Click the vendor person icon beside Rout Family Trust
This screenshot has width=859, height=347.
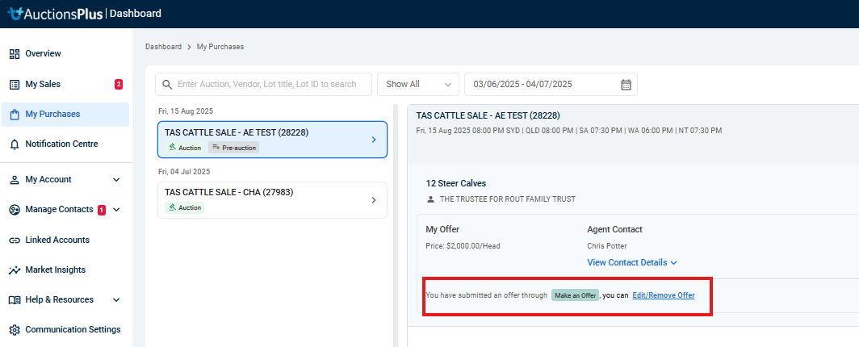click(x=430, y=199)
